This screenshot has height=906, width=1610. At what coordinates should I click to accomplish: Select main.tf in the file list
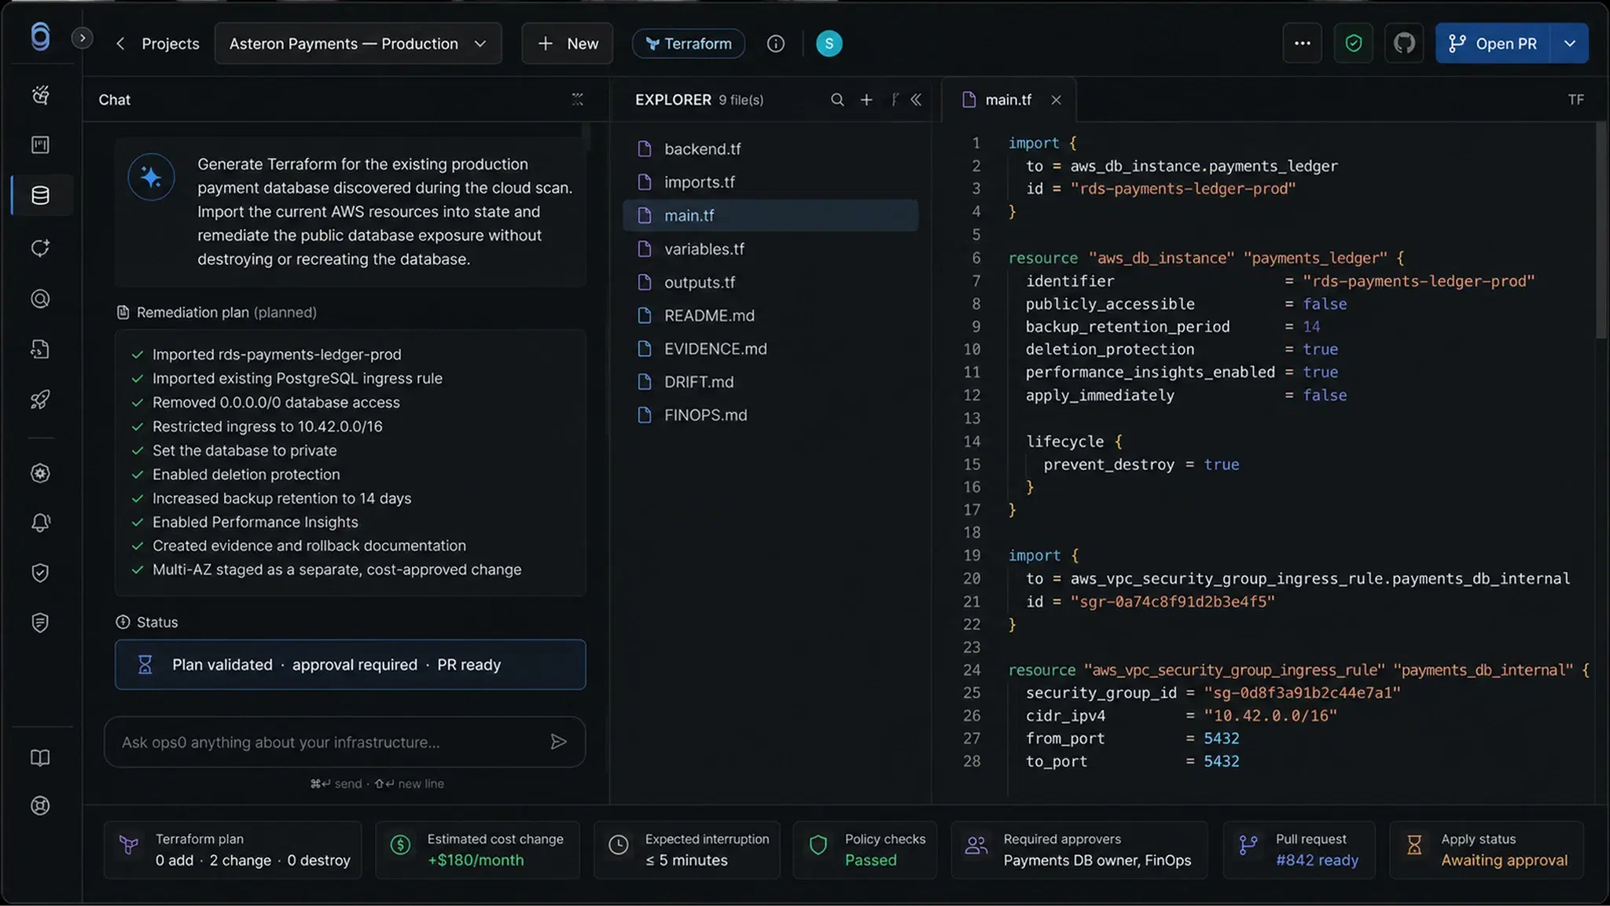[x=770, y=215]
